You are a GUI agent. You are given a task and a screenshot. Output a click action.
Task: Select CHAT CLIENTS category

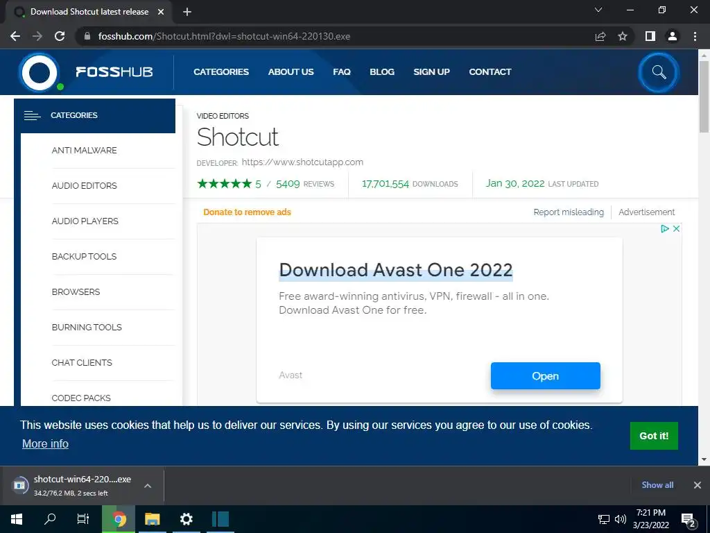pos(82,362)
